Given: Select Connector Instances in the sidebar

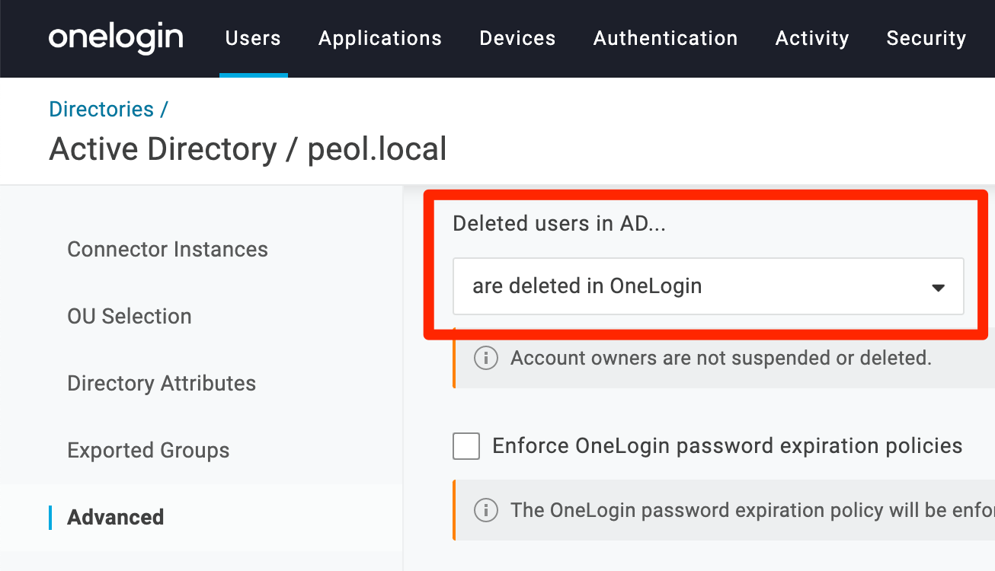Looking at the screenshot, I should pyautogui.click(x=168, y=249).
